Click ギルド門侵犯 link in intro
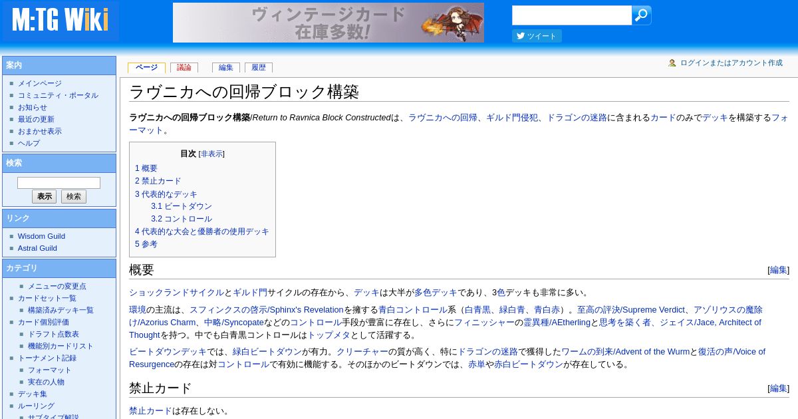The image size is (798, 419). coord(512,118)
